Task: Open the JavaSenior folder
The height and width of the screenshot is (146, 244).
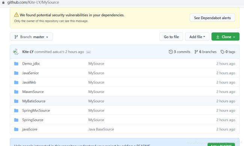Action: point(30,73)
